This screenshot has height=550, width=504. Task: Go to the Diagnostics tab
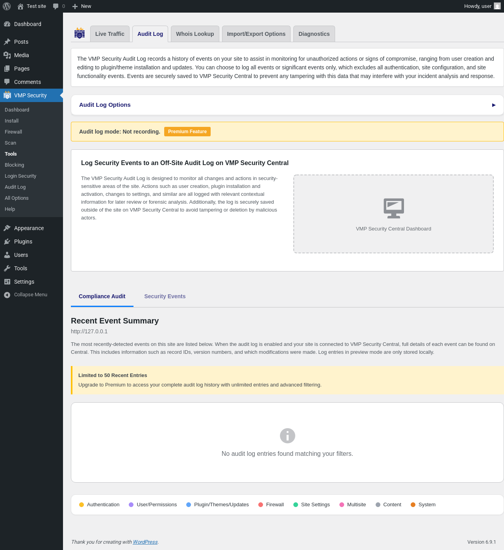point(314,34)
